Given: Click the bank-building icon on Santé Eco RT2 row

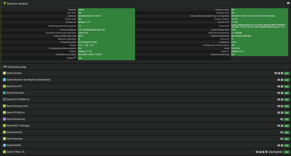Looking at the screenshot, I should coord(282,86).
